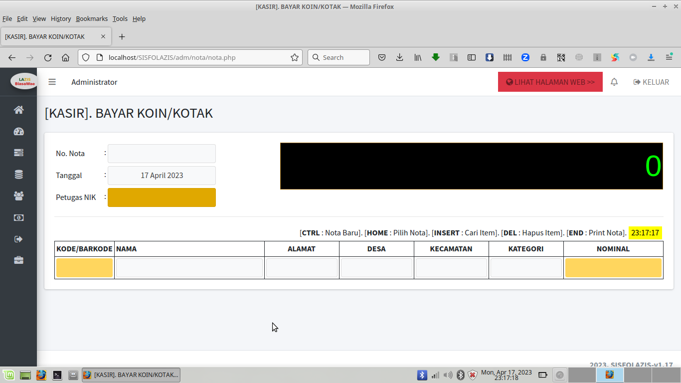Click LIHAT HALAMAN WEB button
681x383 pixels.
(550, 82)
